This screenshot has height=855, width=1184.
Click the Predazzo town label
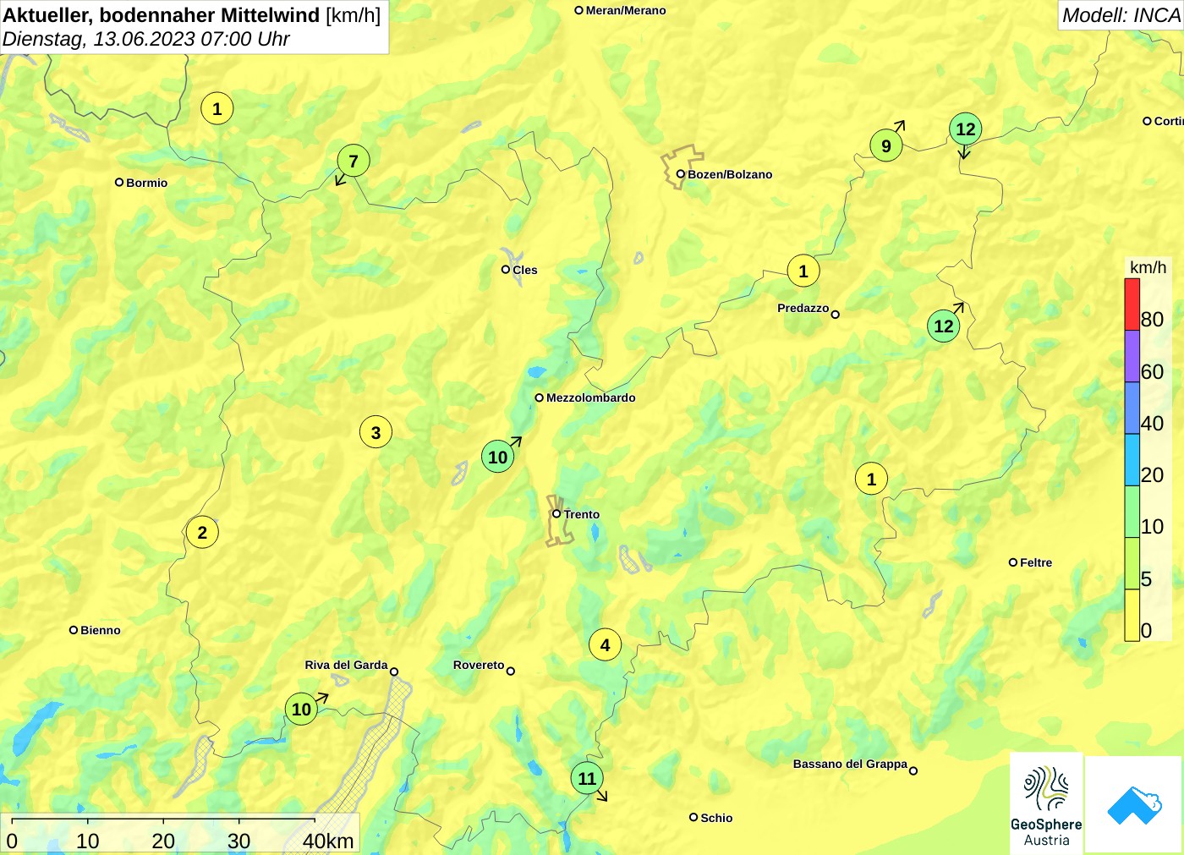click(x=803, y=308)
